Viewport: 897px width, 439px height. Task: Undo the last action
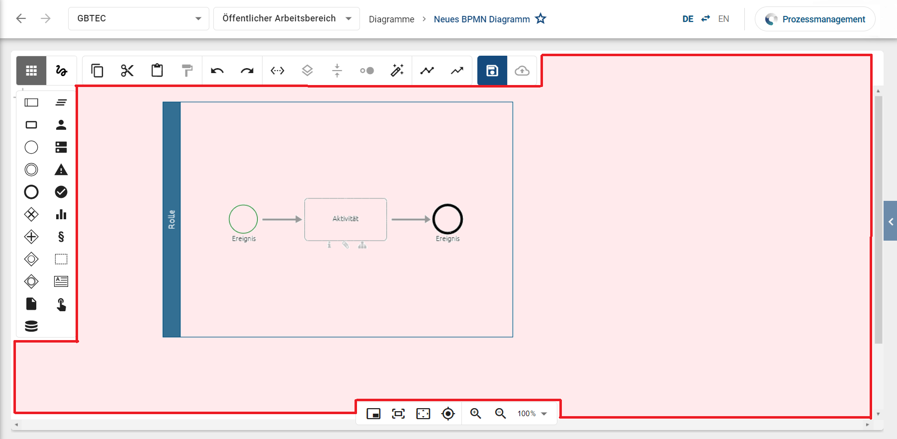pos(217,71)
